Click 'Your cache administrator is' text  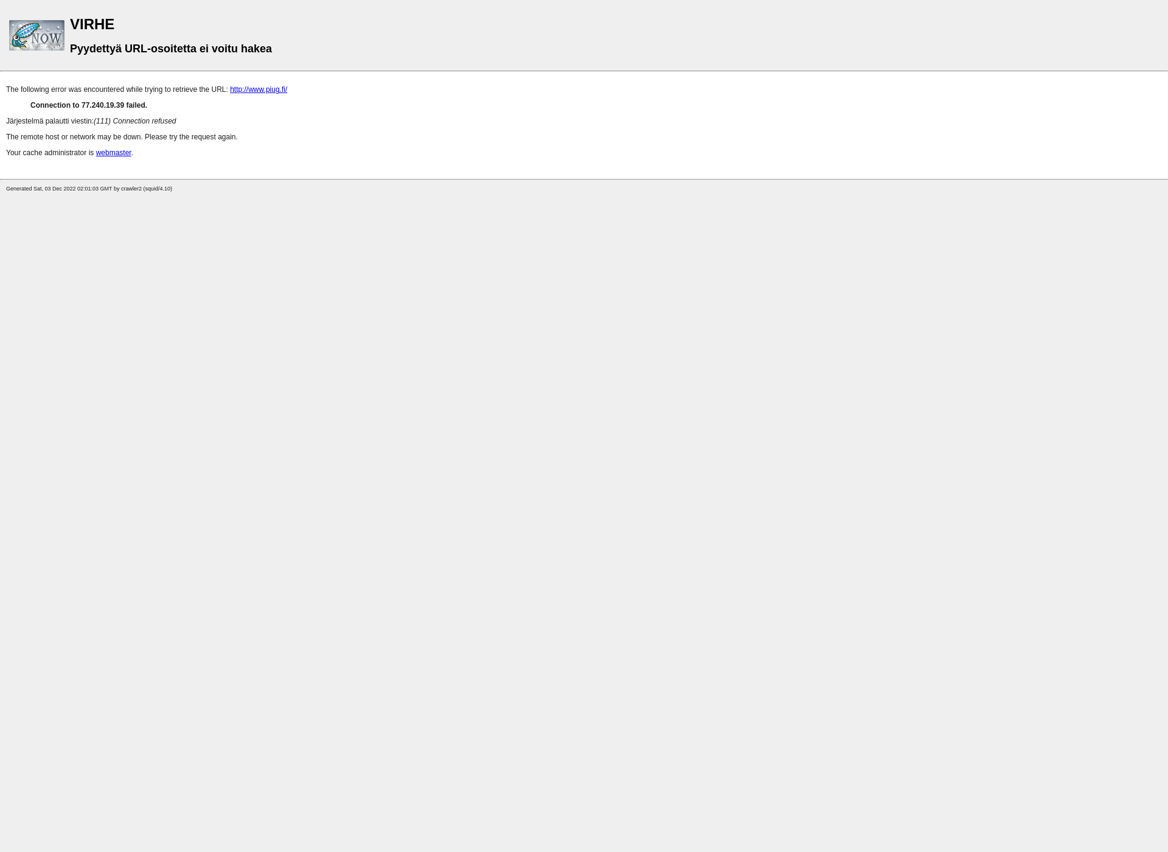point(50,153)
